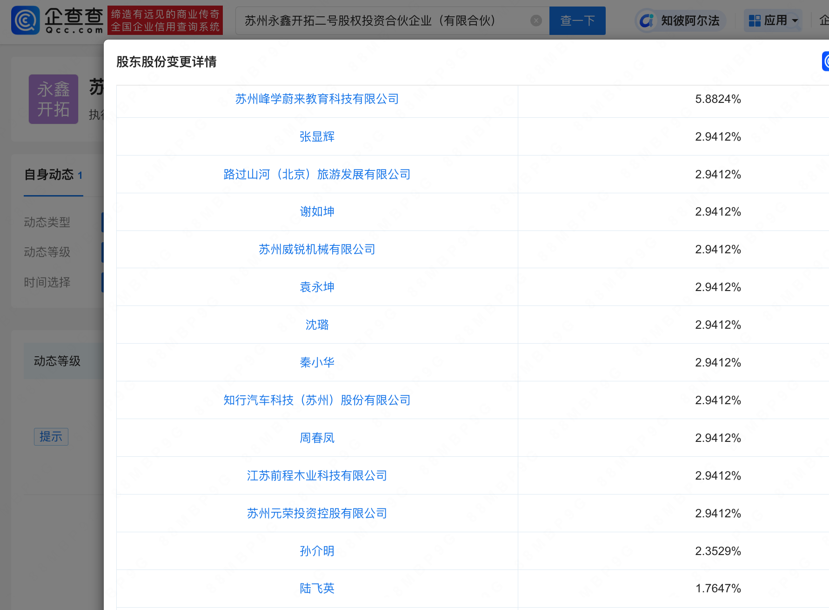Open shareholder 张显辉 link

point(317,137)
